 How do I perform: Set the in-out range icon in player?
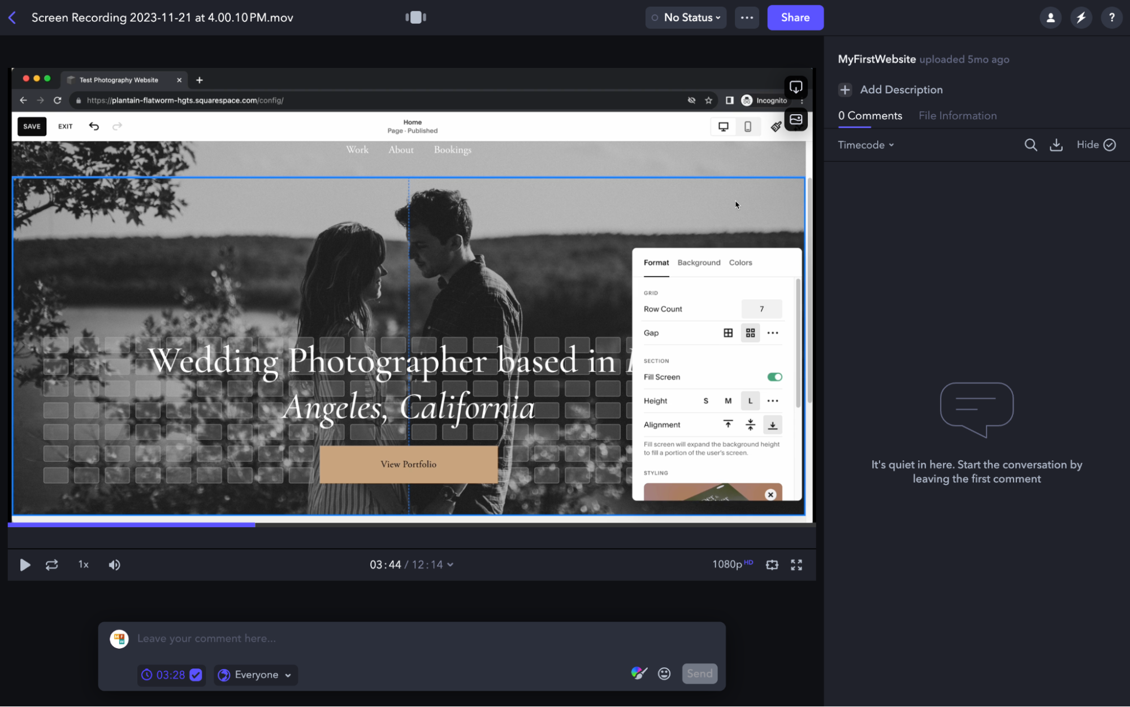(x=772, y=564)
